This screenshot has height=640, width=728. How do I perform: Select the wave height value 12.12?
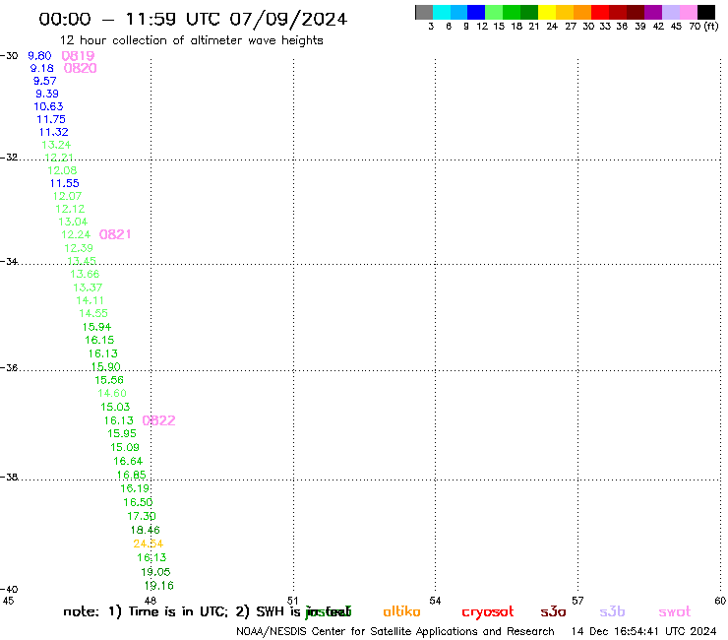(x=70, y=209)
